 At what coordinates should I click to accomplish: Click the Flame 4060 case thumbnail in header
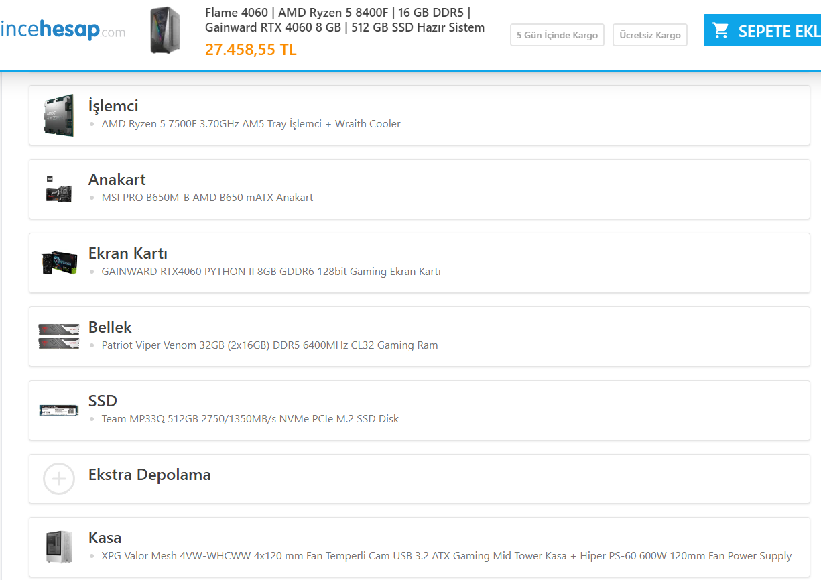164,31
